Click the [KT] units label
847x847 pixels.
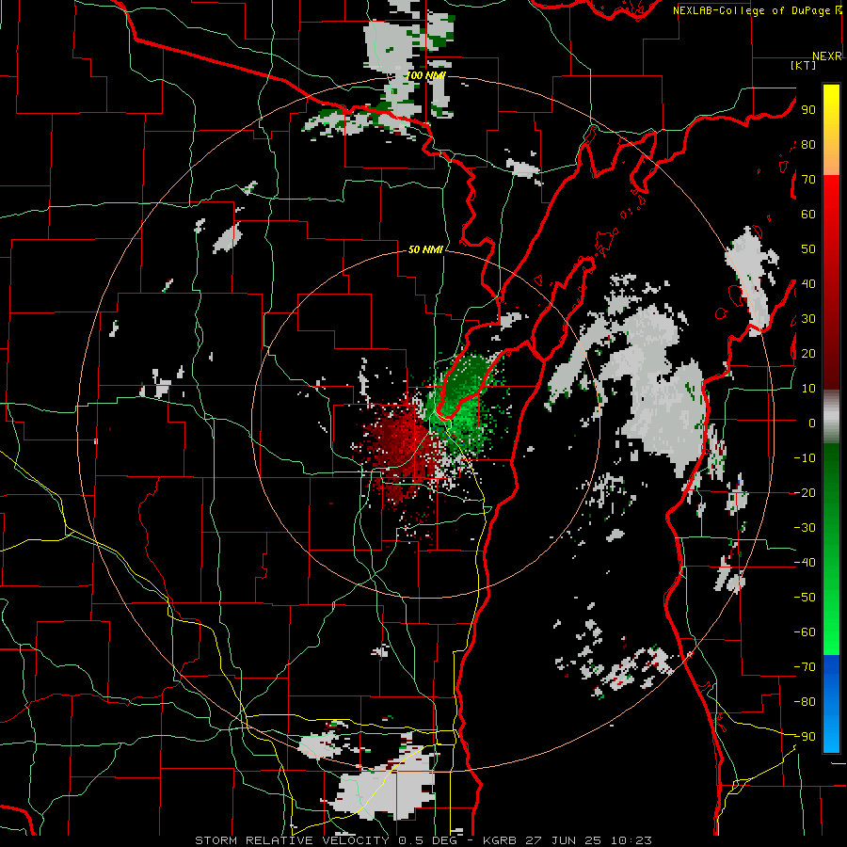[804, 65]
